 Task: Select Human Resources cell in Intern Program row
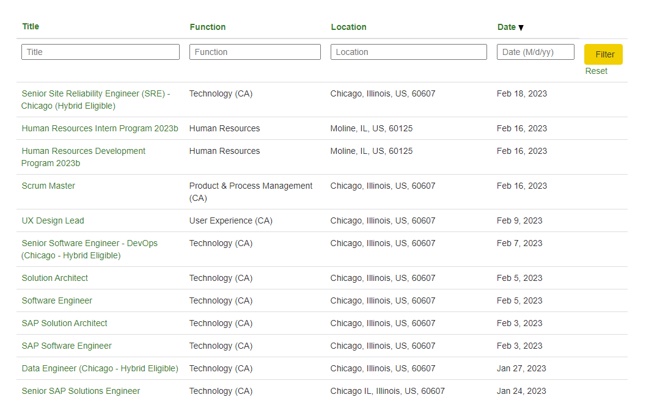[224, 129]
